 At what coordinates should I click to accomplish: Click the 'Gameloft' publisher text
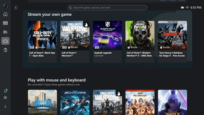coord(99,56)
